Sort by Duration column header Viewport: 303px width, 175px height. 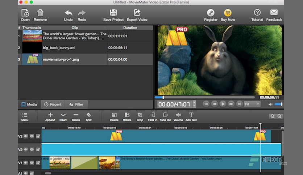click(130, 28)
